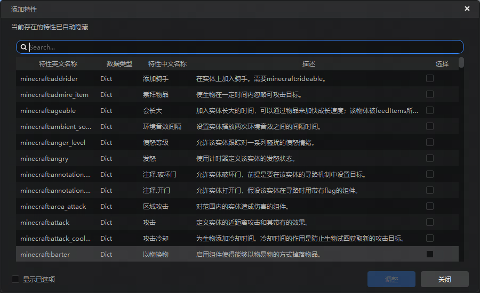The height and width of the screenshot is (293, 480).
Task: Check minecraft:area_attack selection box
Action: click(x=429, y=206)
